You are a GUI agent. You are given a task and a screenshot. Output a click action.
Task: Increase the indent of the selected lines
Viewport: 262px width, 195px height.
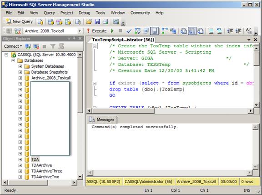(x=238, y=31)
